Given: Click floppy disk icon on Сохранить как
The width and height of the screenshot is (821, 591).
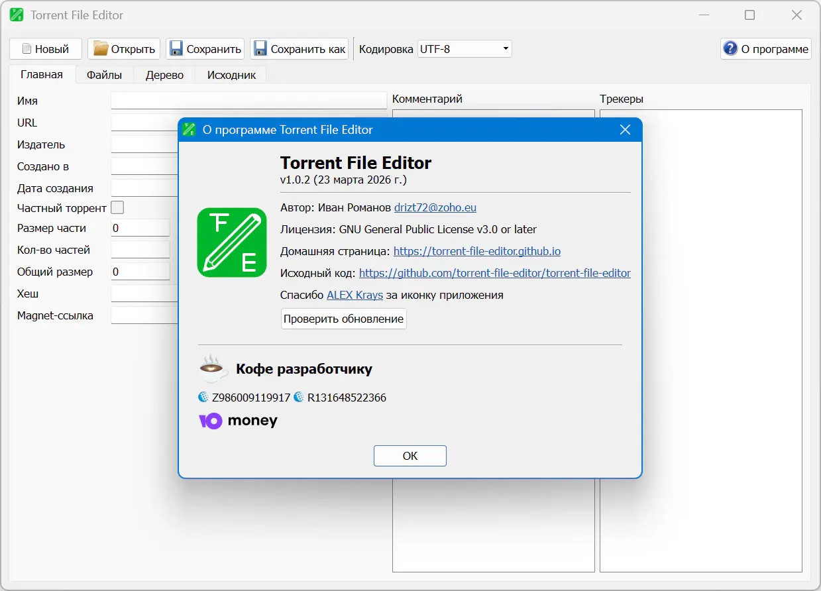Looking at the screenshot, I should [x=260, y=49].
